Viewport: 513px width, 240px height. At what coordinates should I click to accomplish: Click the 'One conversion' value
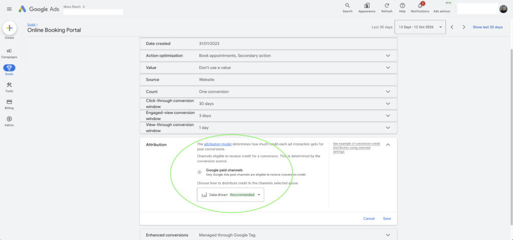213,92
